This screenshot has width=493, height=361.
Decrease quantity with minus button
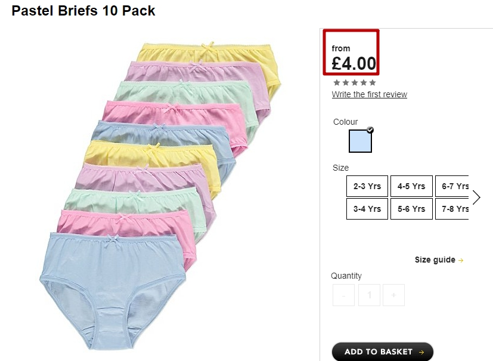pos(343,295)
